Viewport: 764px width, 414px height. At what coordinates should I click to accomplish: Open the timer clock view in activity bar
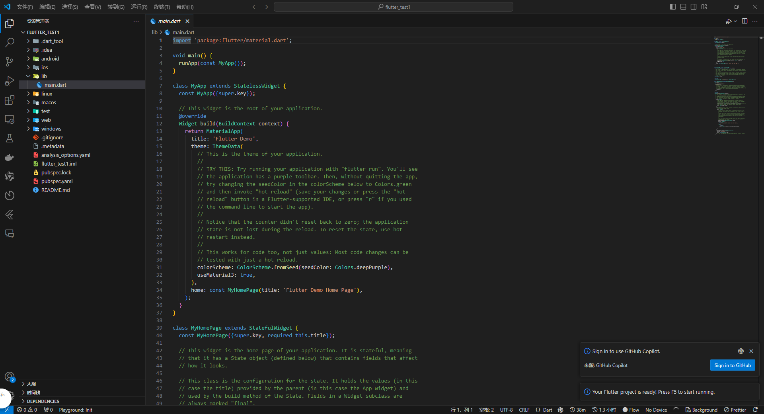coord(10,195)
